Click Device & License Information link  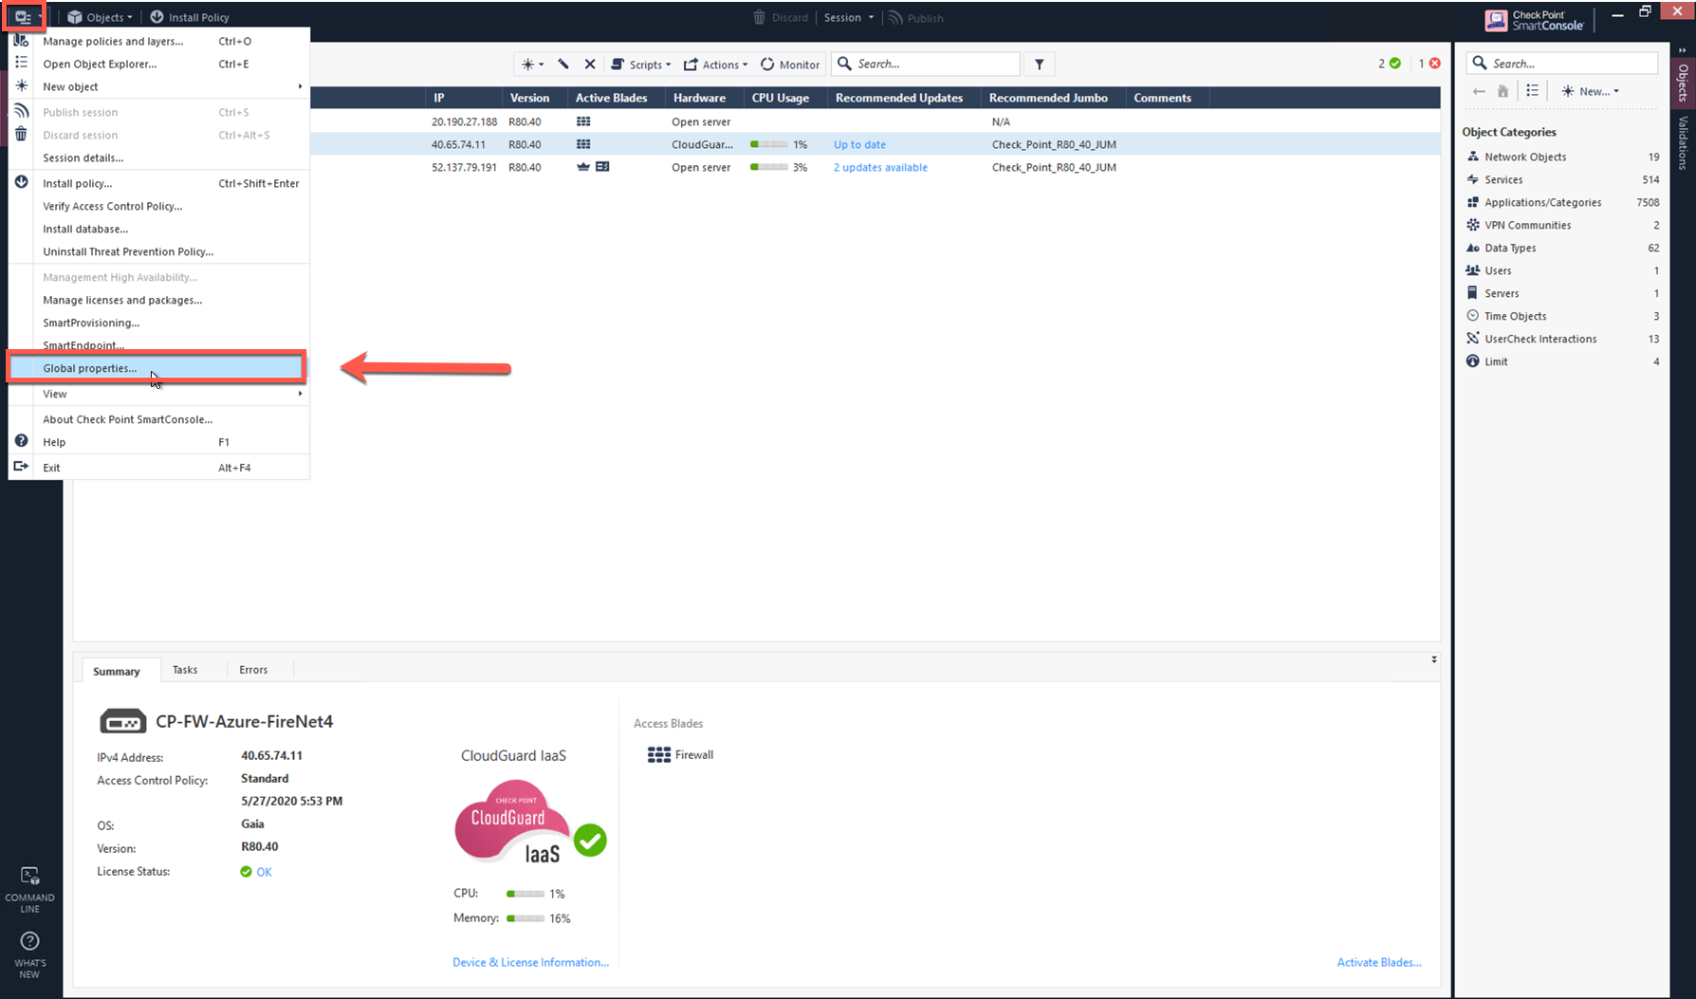point(530,962)
